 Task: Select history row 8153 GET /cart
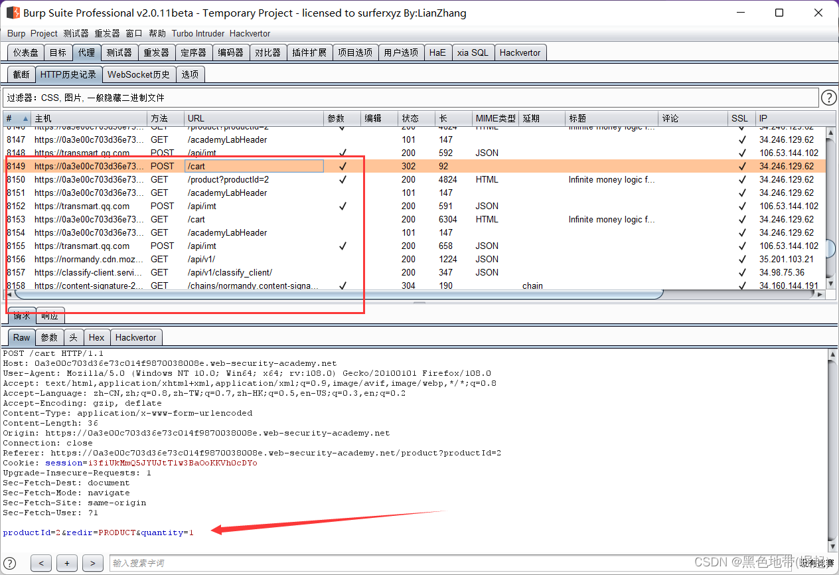pos(415,219)
